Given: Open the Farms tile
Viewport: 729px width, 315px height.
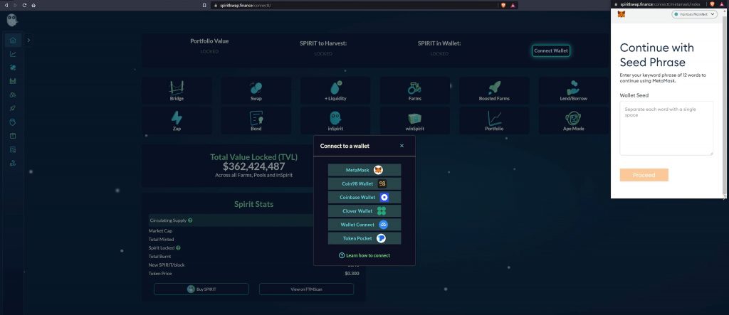Looking at the screenshot, I should pos(415,90).
